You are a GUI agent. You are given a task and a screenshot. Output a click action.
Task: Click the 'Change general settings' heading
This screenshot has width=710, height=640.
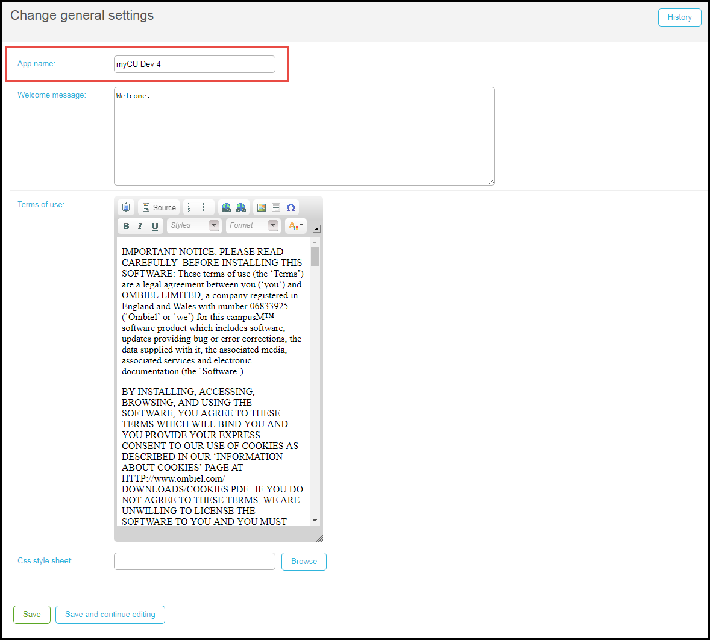(82, 16)
